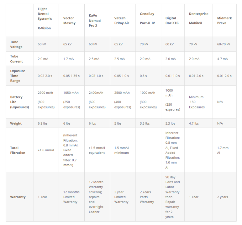The image size is (242, 225).
Task: Select the Midmark Preva header cell
Action: (224, 20)
